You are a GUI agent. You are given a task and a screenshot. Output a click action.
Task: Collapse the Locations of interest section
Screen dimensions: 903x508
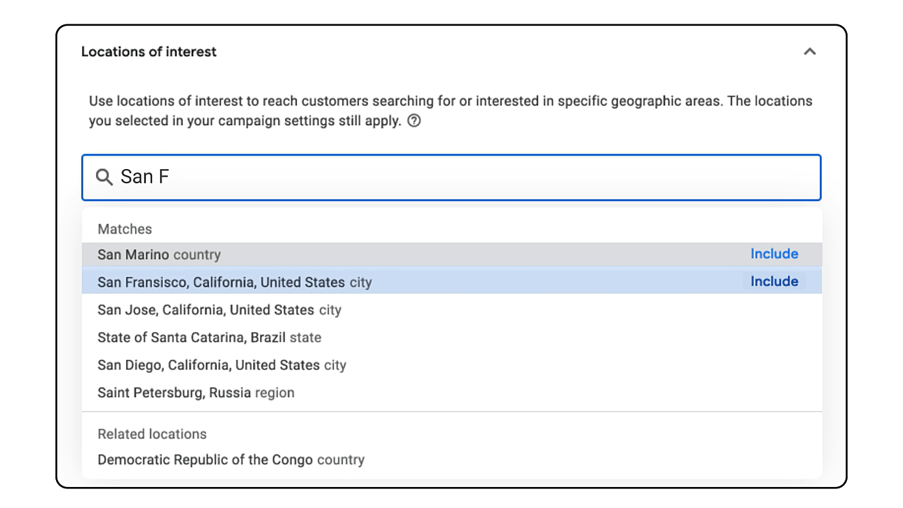[x=810, y=51]
